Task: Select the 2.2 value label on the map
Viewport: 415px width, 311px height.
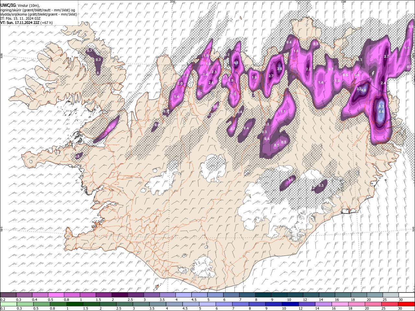Action: click(x=308, y=69)
